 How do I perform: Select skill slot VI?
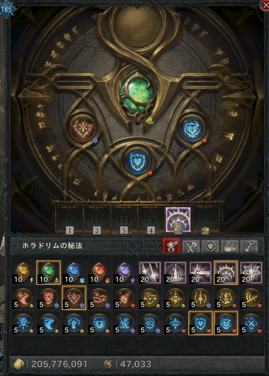tap(205, 220)
